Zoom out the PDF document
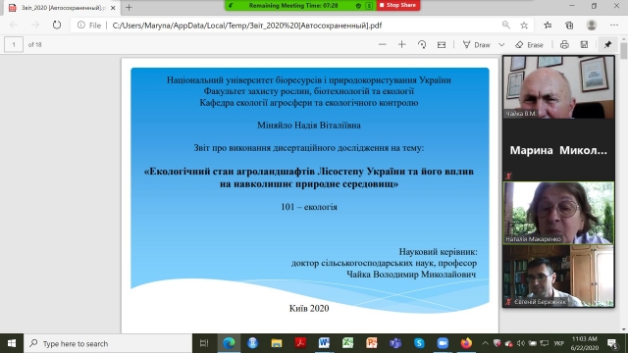The image size is (628, 353). [x=383, y=44]
